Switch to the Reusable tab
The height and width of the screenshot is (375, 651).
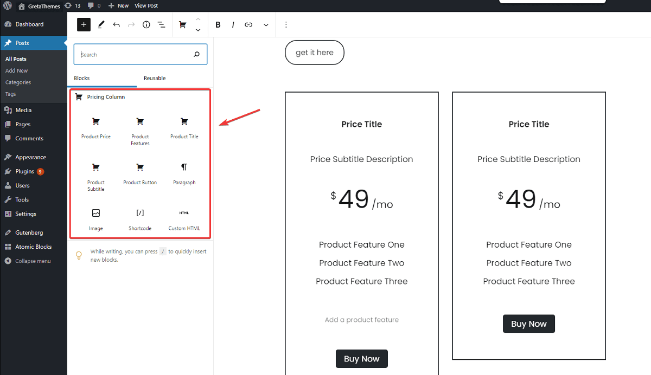155,78
